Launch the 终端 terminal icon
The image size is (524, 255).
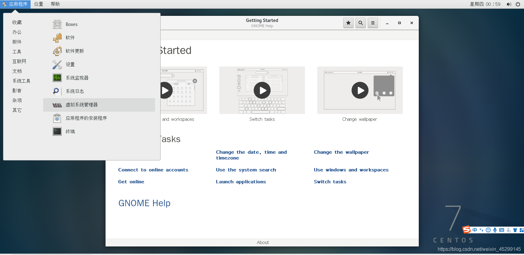tap(57, 131)
